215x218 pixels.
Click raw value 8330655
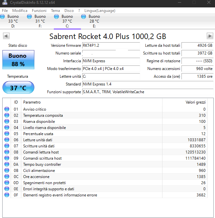coord(198,146)
